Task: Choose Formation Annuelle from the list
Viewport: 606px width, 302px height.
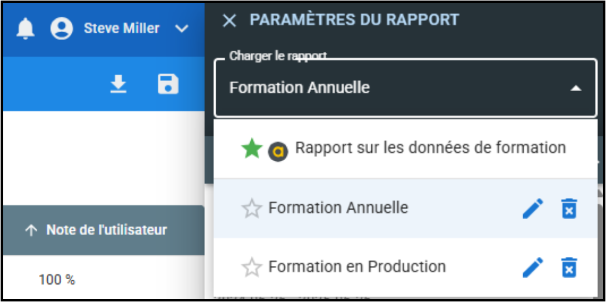Action: point(338,208)
